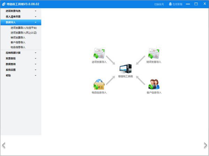
Task: Click the 切换税号 link in title bar
Action: pyautogui.click(x=159, y=4)
